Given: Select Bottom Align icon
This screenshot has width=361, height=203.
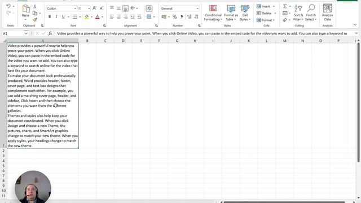Looking at the screenshot, I should tap(125, 8).
